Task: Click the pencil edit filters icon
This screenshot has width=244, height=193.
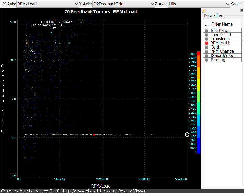Action: click(204, 10)
